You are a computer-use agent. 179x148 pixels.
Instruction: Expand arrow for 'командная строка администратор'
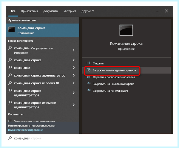(x=74, y=75)
